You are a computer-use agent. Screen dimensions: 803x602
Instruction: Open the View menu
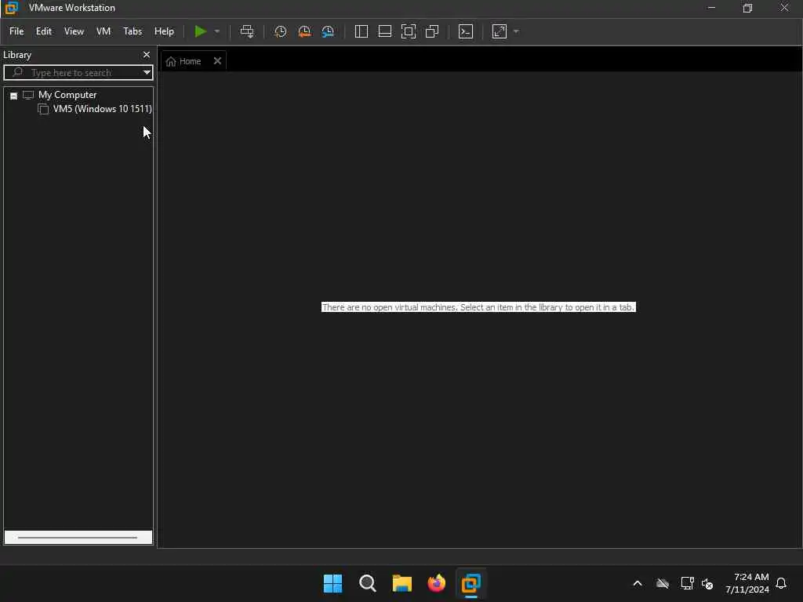pyautogui.click(x=74, y=31)
